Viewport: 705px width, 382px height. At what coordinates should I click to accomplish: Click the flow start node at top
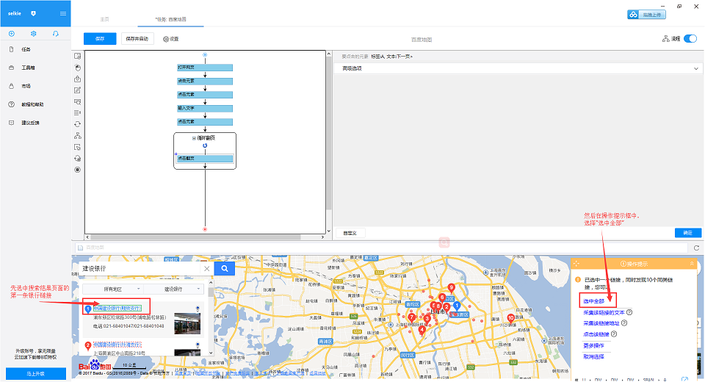205,55
